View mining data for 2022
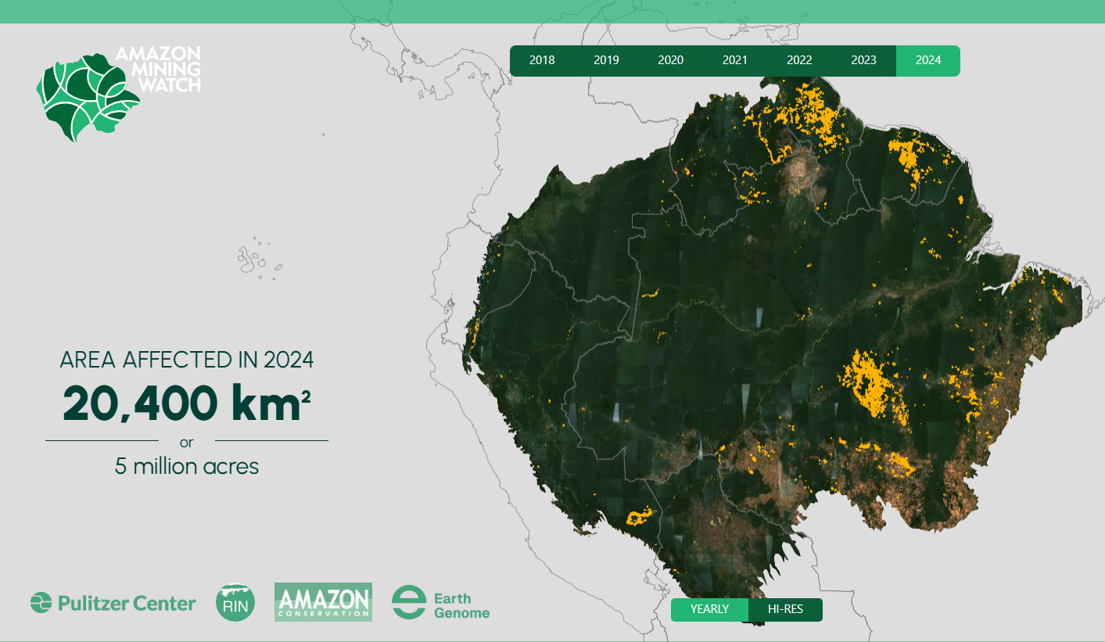The image size is (1105, 642). click(x=799, y=60)
